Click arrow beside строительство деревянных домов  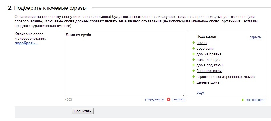194,76
